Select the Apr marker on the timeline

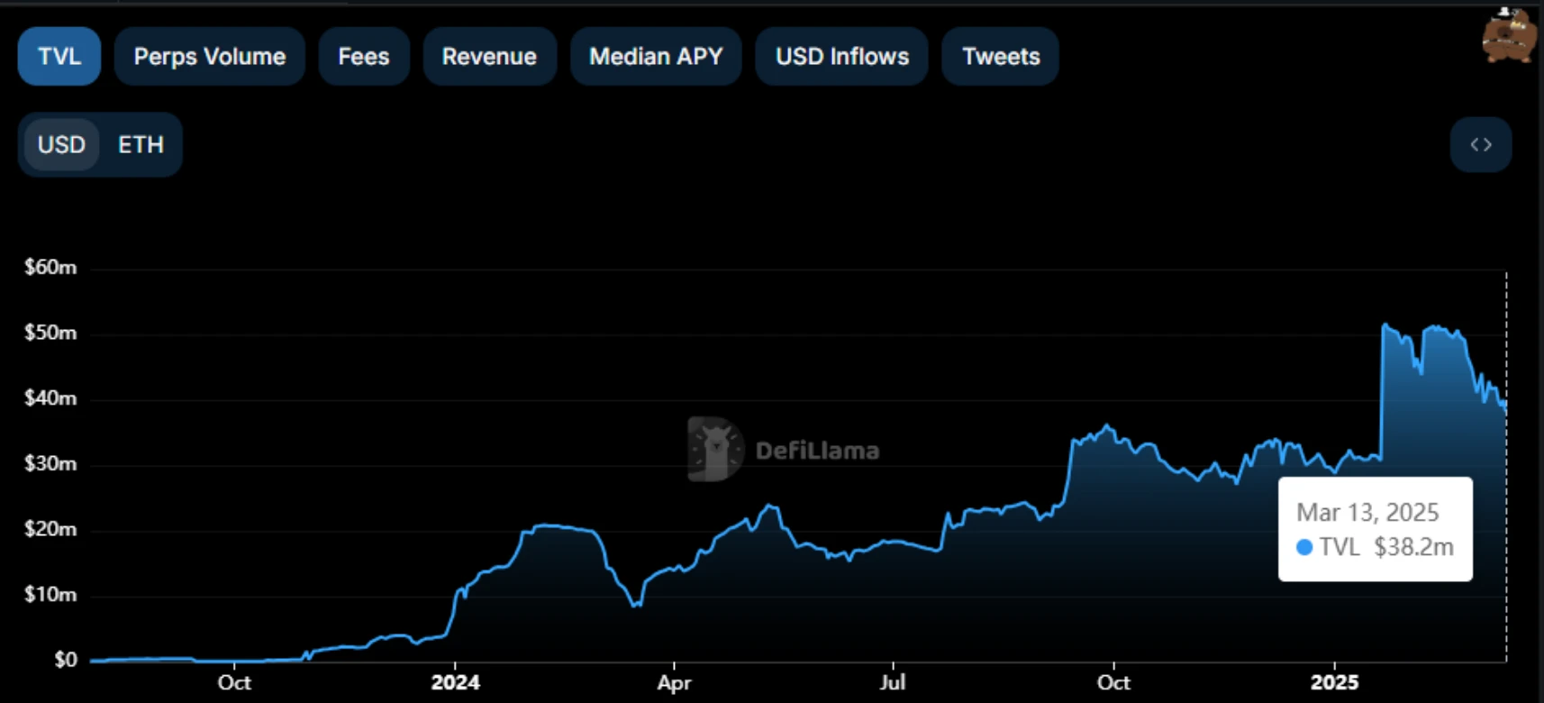click(674, 682)
